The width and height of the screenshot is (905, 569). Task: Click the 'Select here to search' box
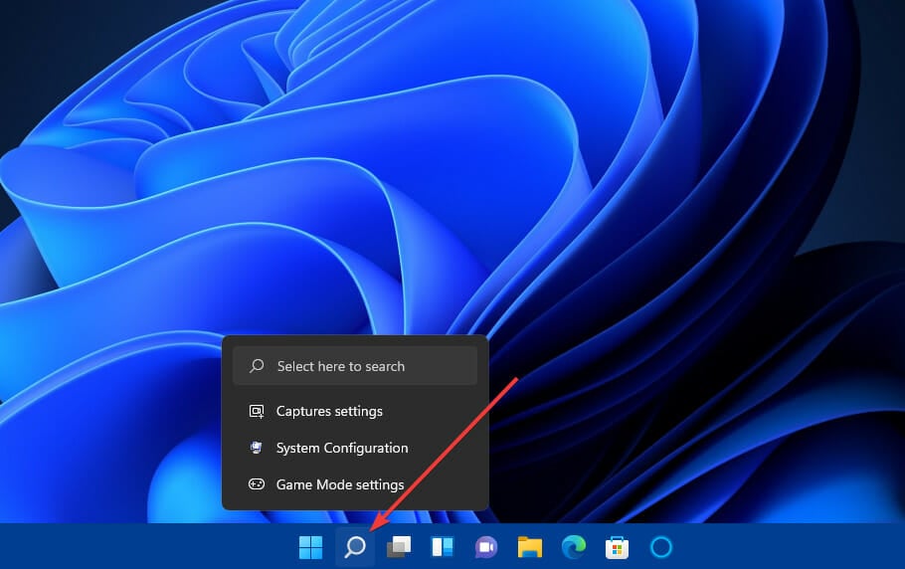point(355,366)
